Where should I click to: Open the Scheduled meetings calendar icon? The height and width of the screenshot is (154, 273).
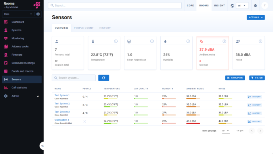(x=6, y=63)
